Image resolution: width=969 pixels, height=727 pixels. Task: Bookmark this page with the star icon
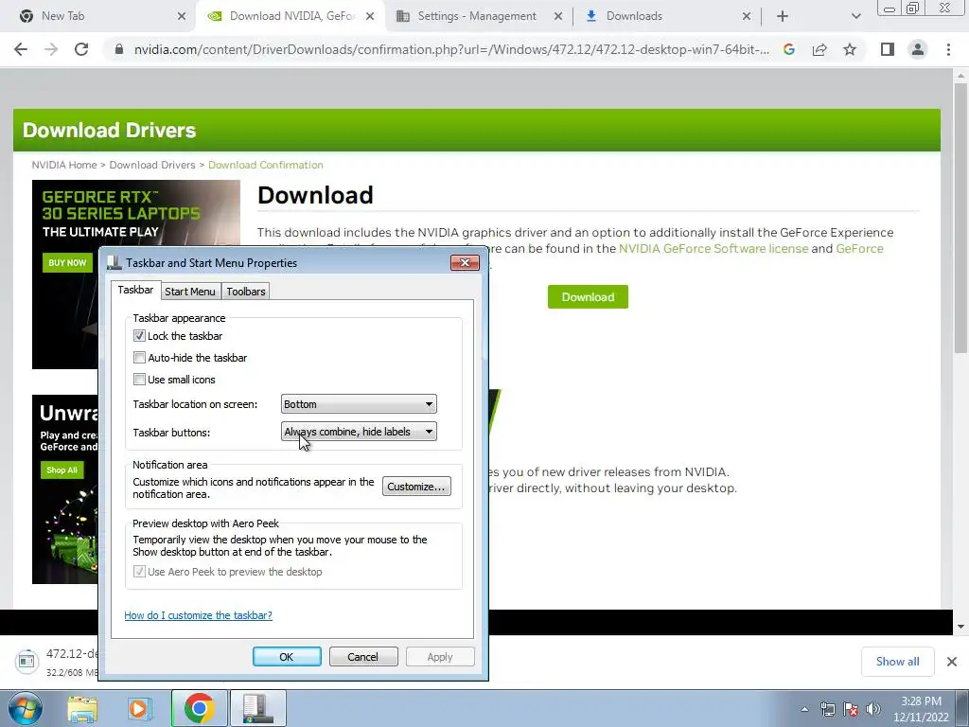click(850, 49)
